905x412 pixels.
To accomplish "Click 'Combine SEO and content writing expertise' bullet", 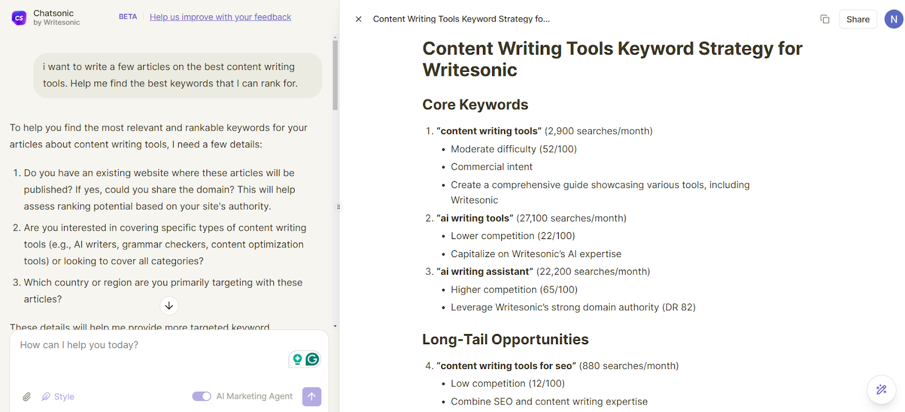I will [x=549, y=401].
